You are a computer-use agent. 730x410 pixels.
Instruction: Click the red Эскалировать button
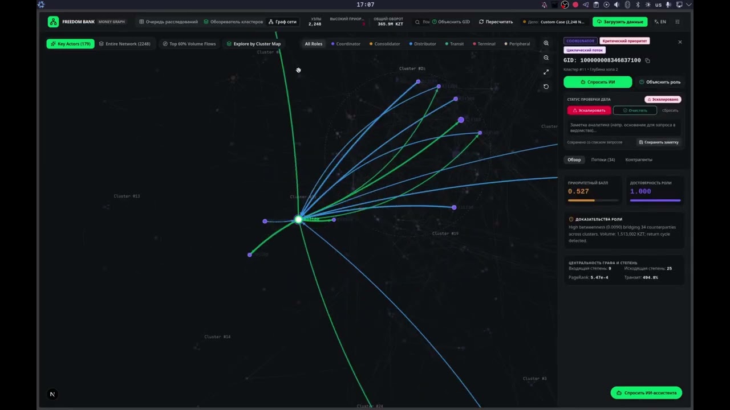[589, 110]
